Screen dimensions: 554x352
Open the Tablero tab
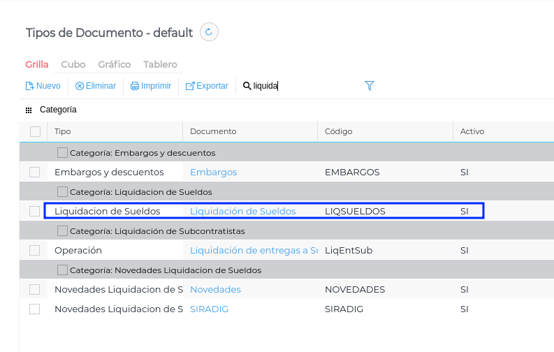160,64
